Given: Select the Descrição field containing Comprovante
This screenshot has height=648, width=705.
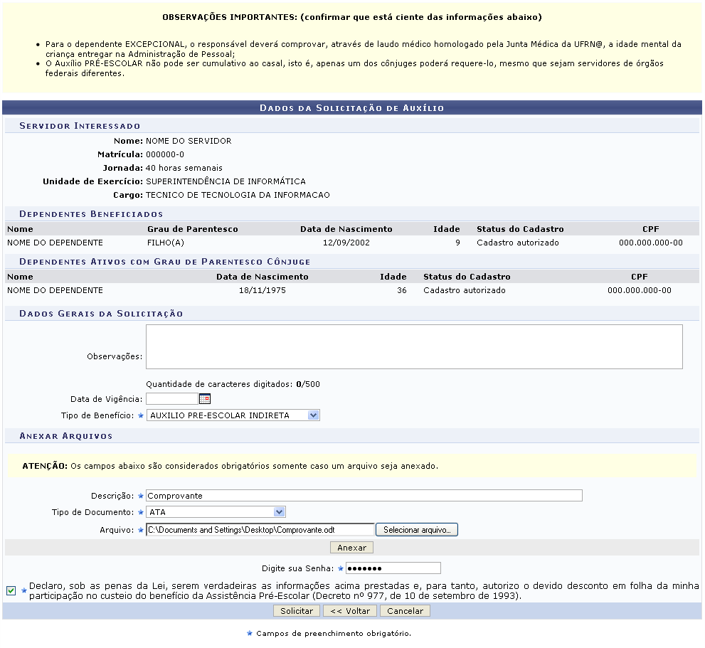Looking at the screenshot, I should pyautogui.click(x=356, y=495).
